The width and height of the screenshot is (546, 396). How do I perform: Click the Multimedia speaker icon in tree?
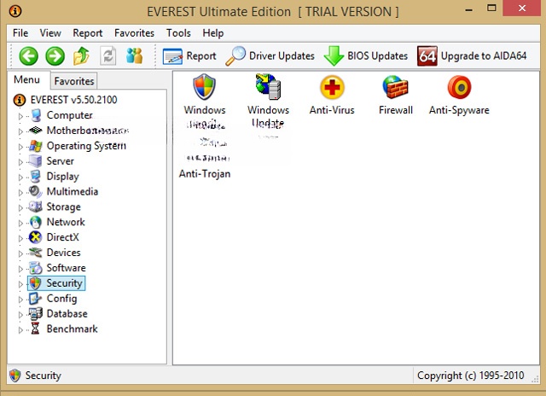36,191
